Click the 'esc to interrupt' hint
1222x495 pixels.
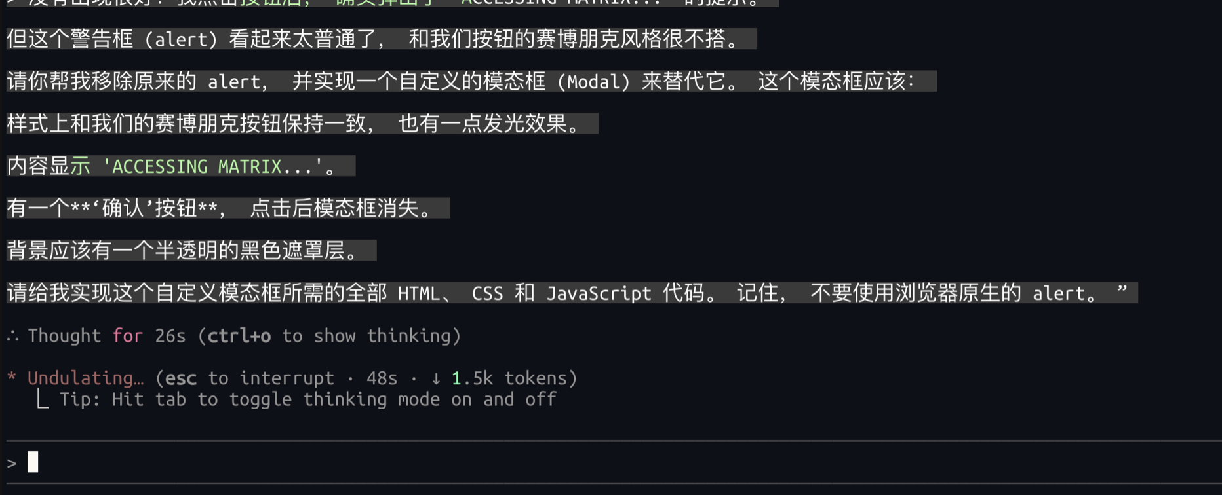pyautogui.click(x=249, y=378)
